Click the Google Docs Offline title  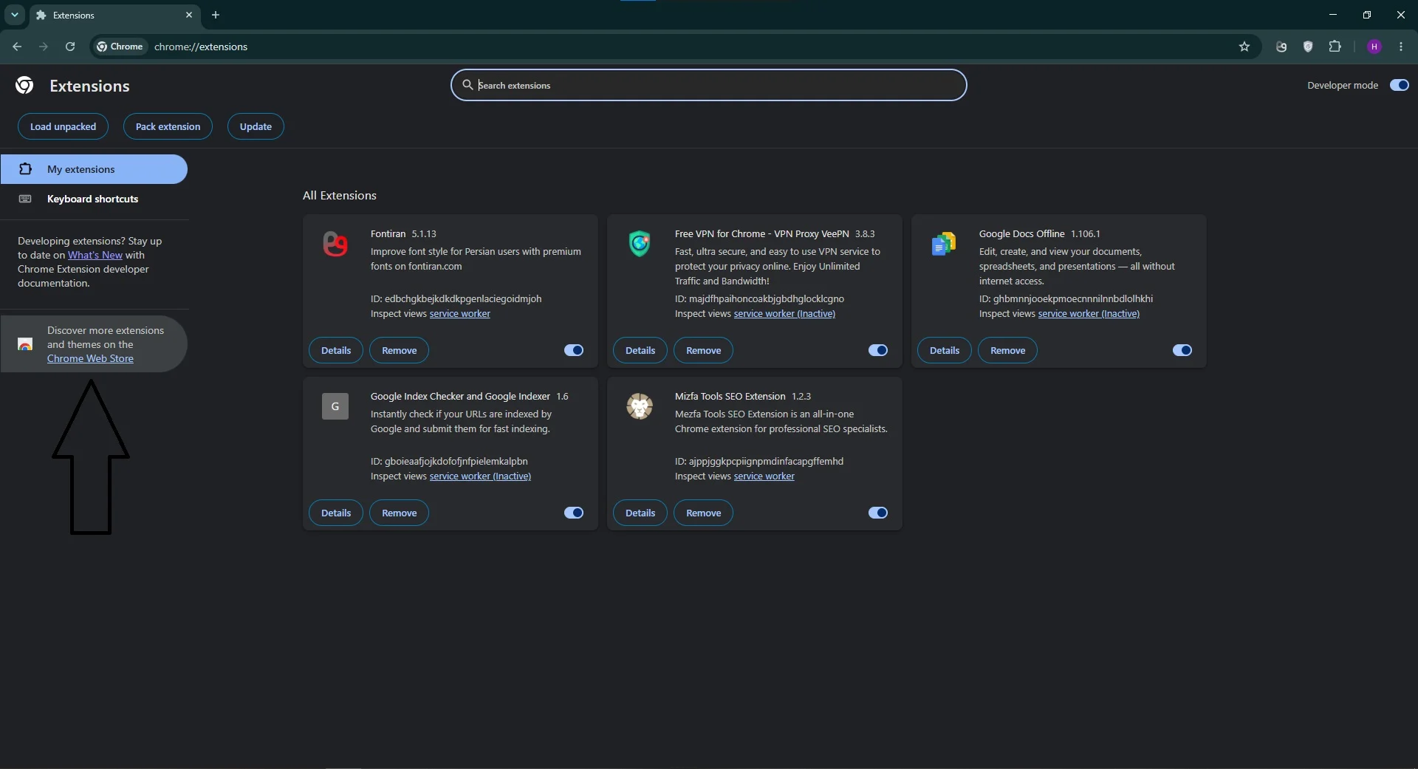1022,233
